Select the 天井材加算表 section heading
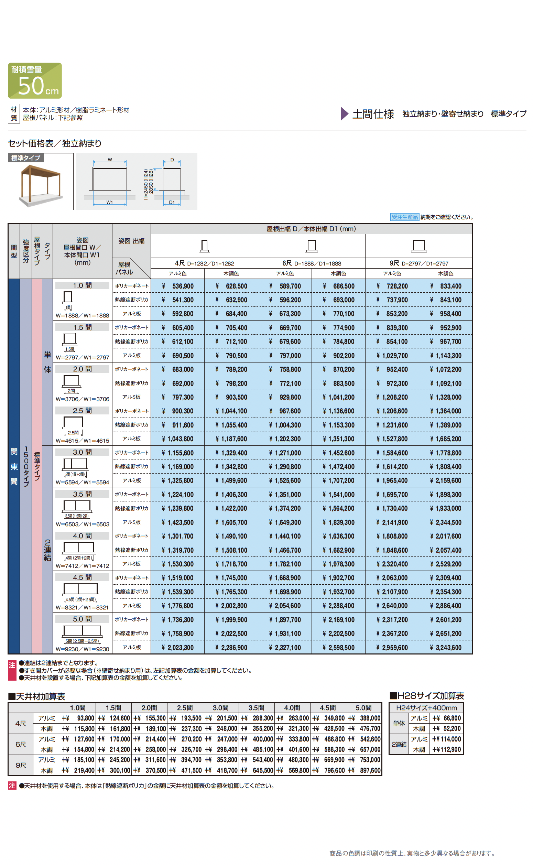Screen dimensions: 533x866 pos(37,696)
